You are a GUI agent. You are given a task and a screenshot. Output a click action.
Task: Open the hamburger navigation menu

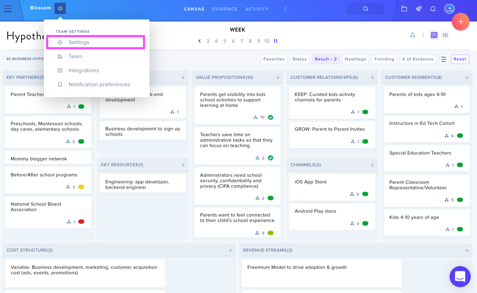click(8, 9)
